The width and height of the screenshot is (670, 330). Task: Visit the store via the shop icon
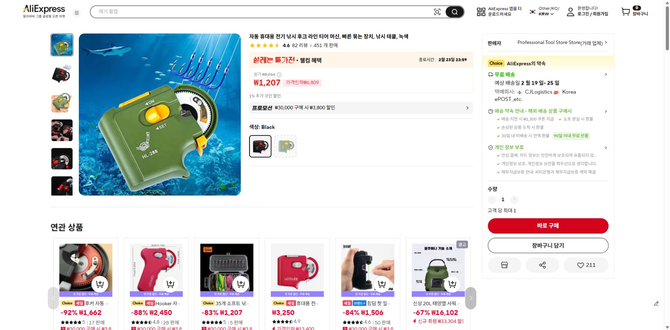click(x=504, y=265)
